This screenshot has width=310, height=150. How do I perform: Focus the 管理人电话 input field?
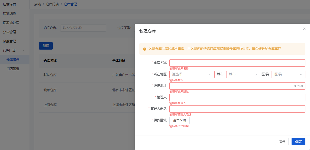(237, 109)
